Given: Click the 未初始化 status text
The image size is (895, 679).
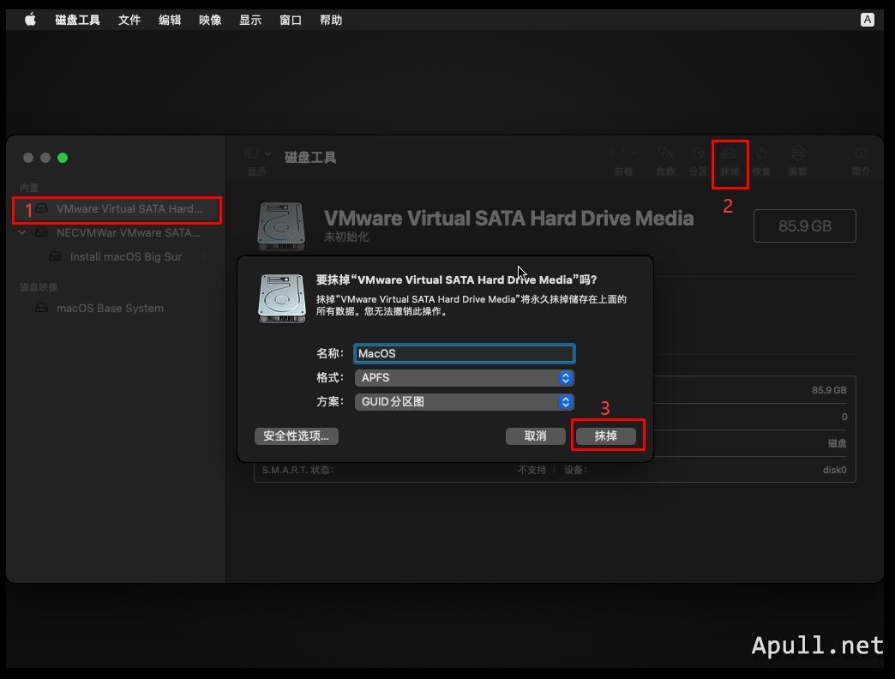Looking at the screenshot, I should 346,237.
